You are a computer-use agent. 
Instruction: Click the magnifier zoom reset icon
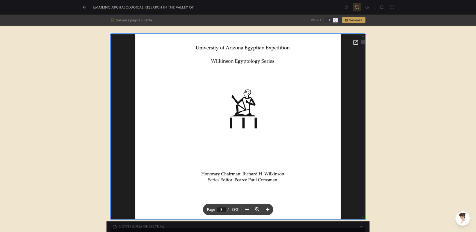pos(257,210)
